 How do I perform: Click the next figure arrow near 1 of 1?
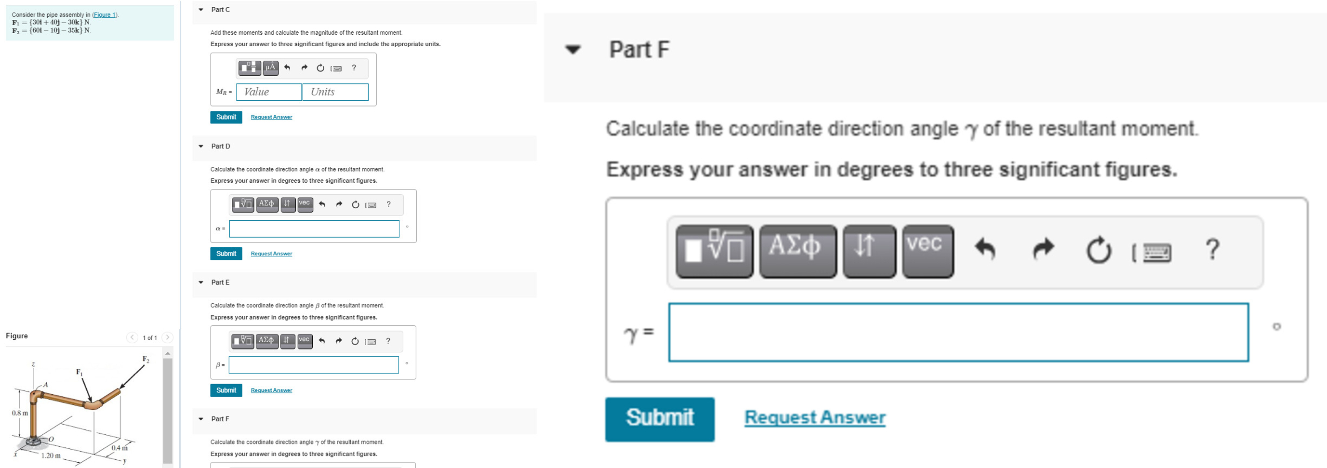tap(168, 337)
